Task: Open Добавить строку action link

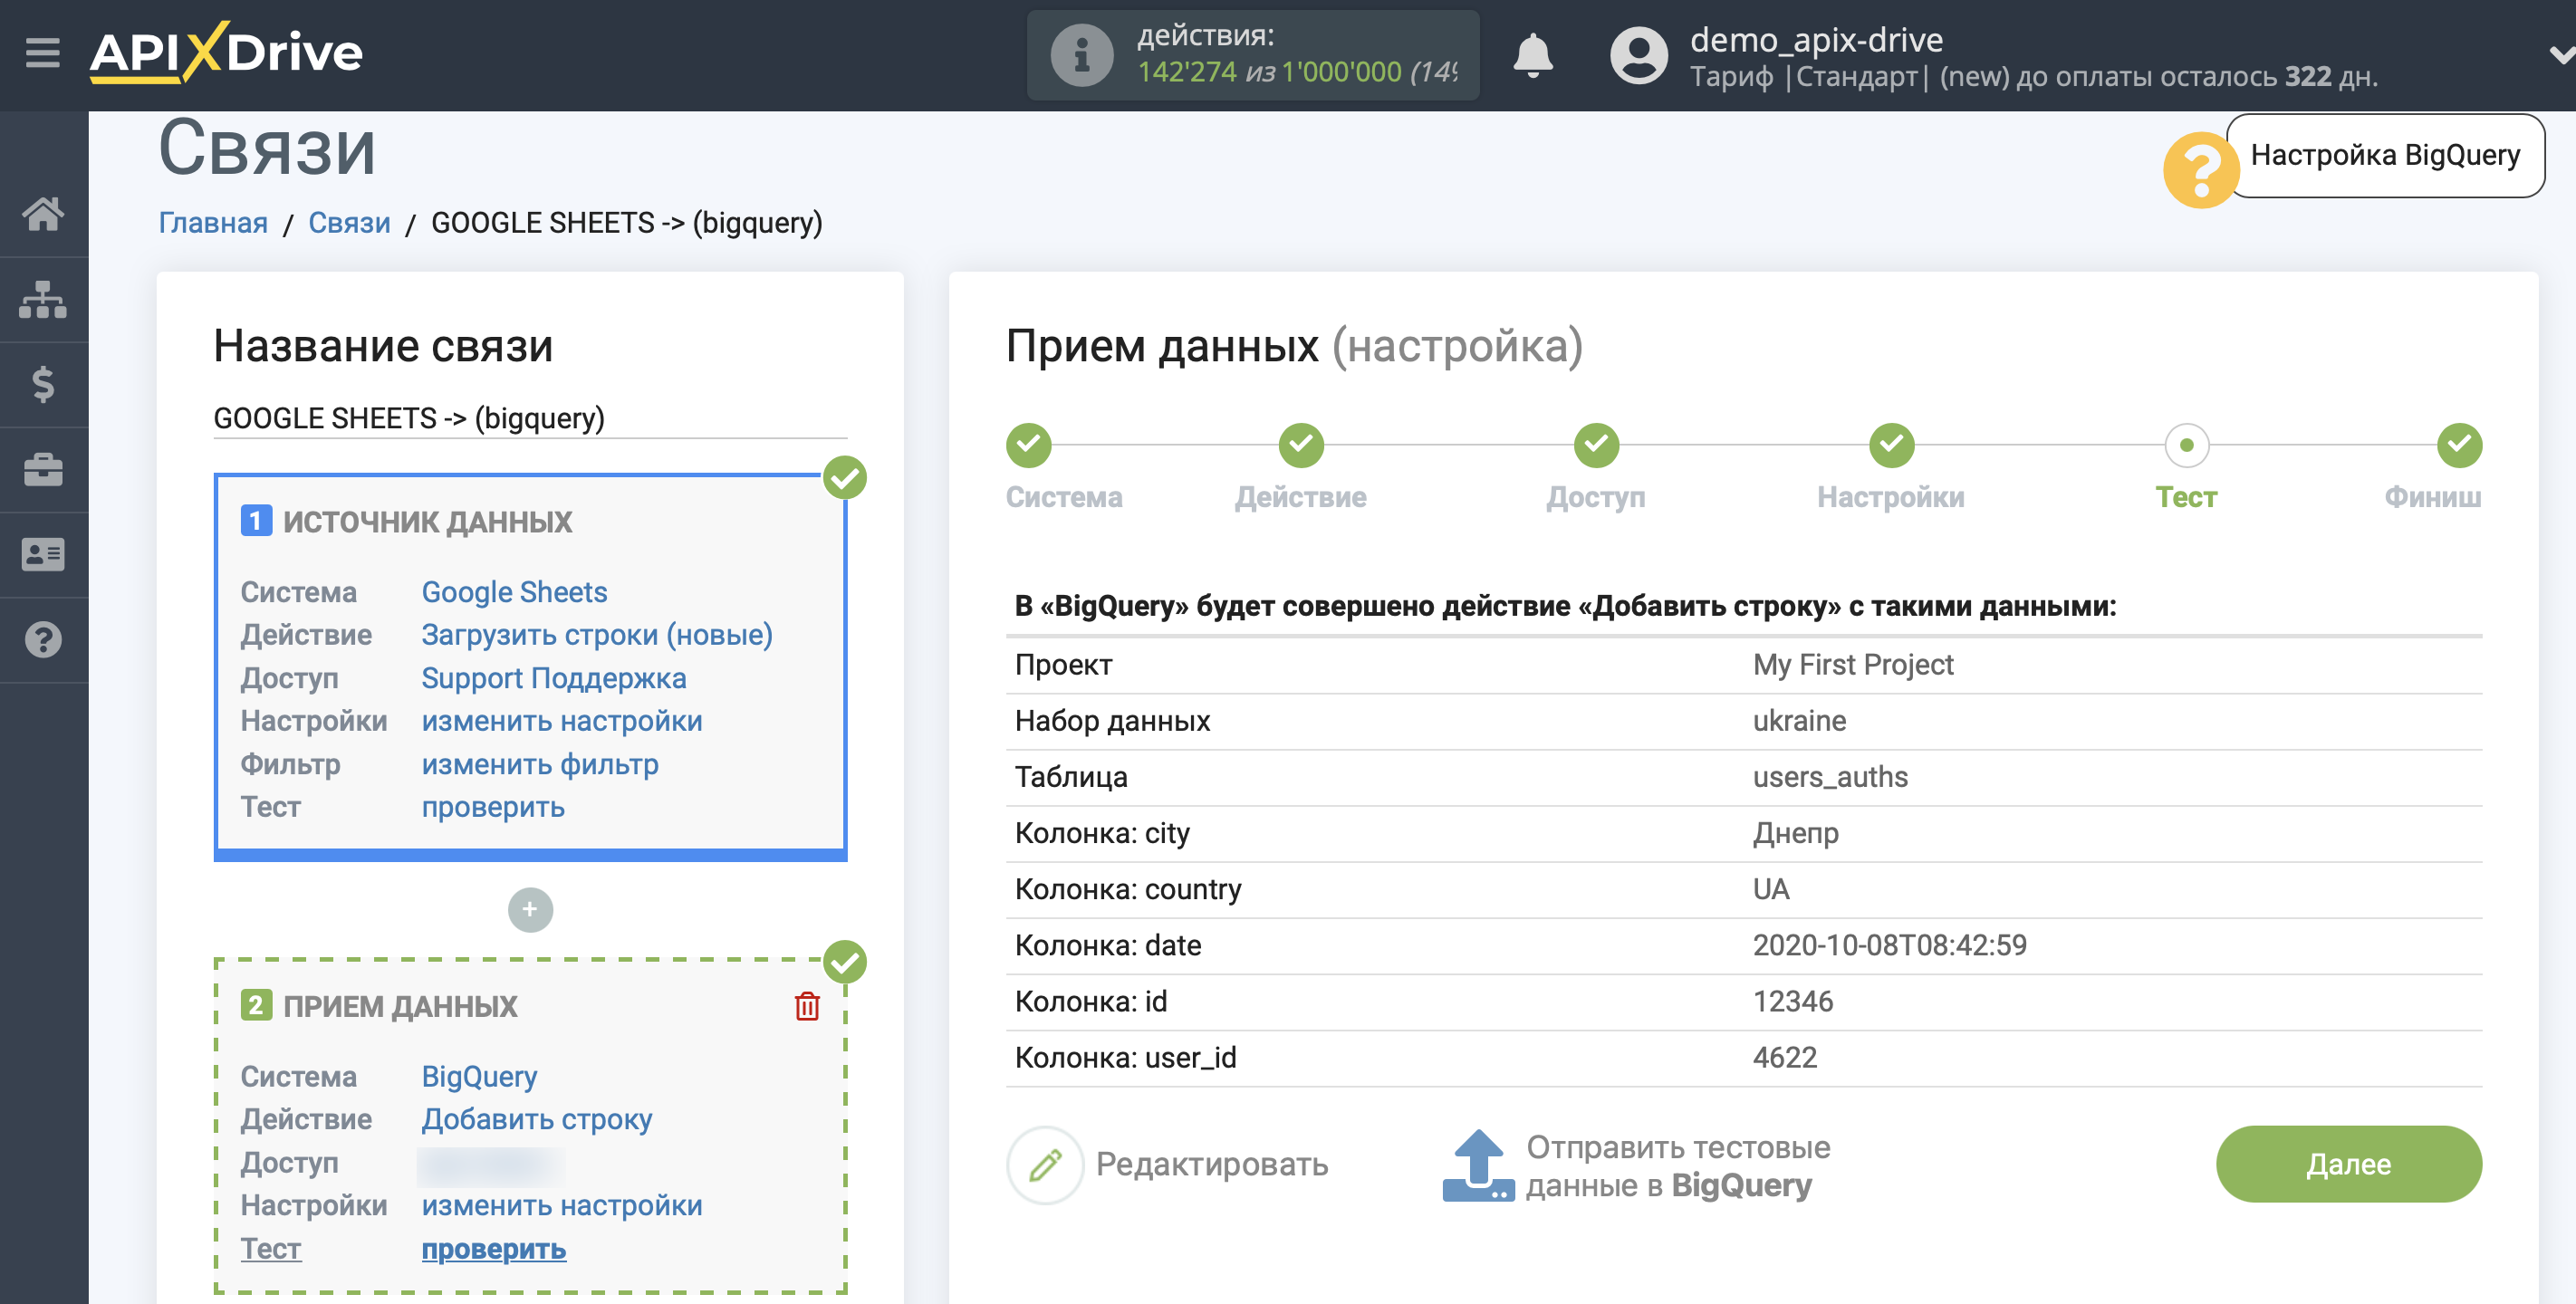Action: (x=536, y=1120)
